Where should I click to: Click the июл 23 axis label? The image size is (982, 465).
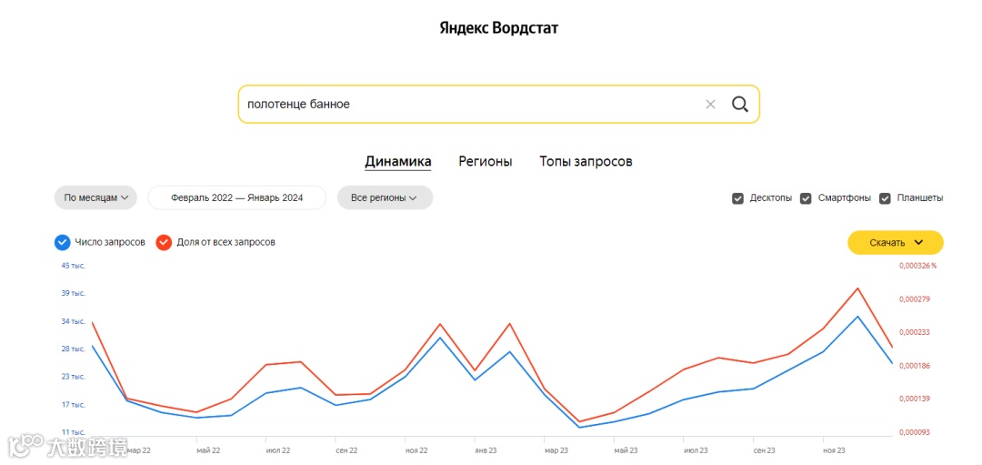(x=696, y=450)
